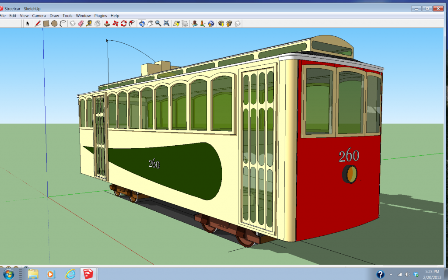Click the Make Component icon

coord(72,24)
